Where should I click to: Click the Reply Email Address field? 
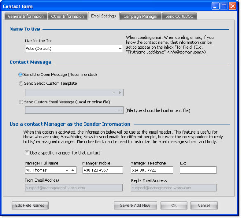174,188
